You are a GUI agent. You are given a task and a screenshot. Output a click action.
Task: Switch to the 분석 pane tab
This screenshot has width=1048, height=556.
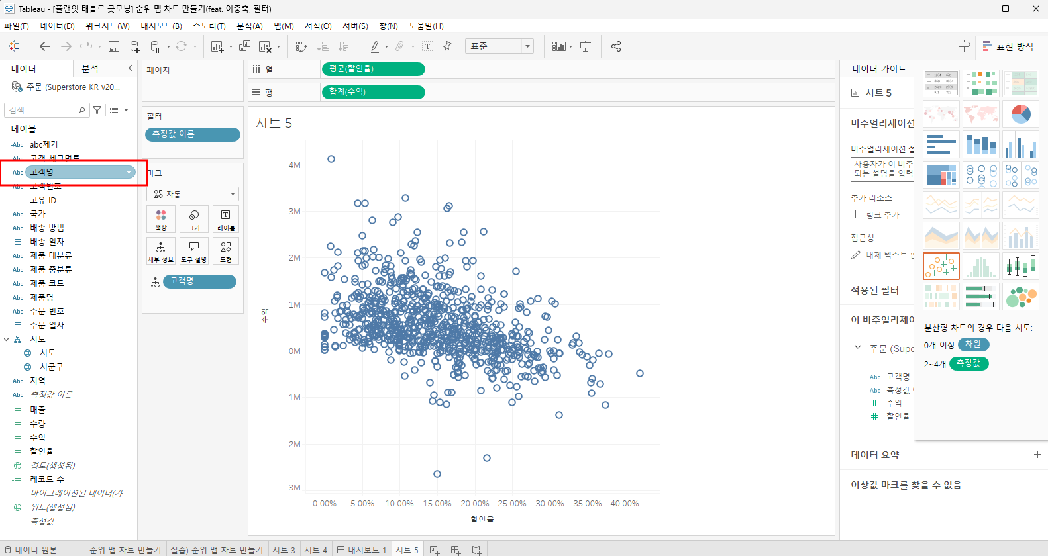pyautogui.click(x=90, y=69)
